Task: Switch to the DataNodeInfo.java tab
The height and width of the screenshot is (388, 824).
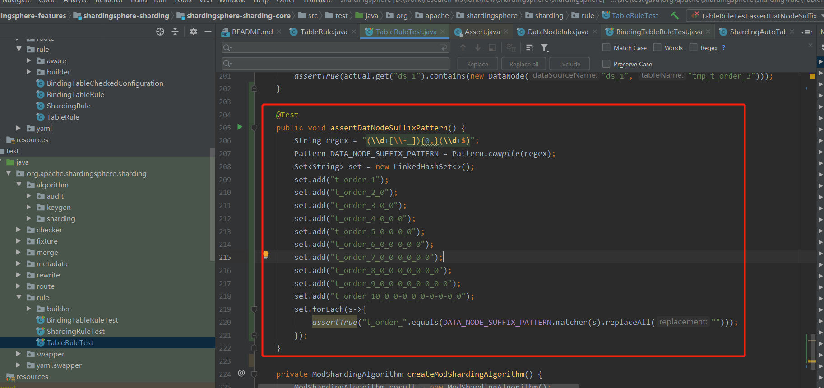Action: [557, 32]
